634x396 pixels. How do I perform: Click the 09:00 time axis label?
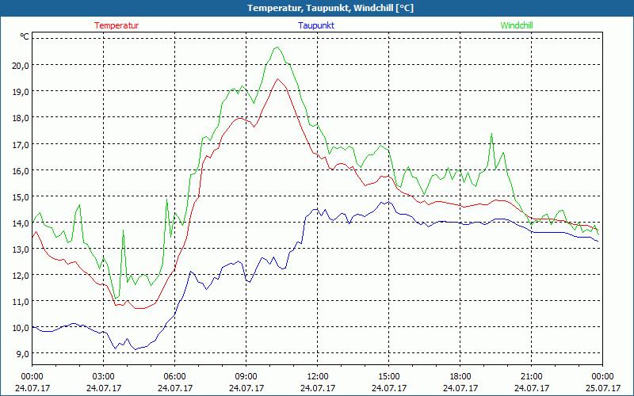(x=246, y=377)
